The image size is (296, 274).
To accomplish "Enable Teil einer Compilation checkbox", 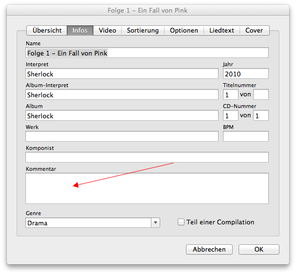I will point(181,222).
